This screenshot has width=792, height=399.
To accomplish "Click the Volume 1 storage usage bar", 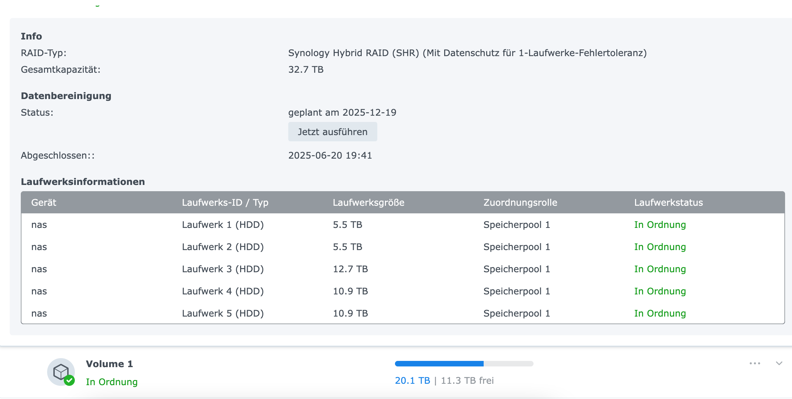I will (x=464, y=364).
